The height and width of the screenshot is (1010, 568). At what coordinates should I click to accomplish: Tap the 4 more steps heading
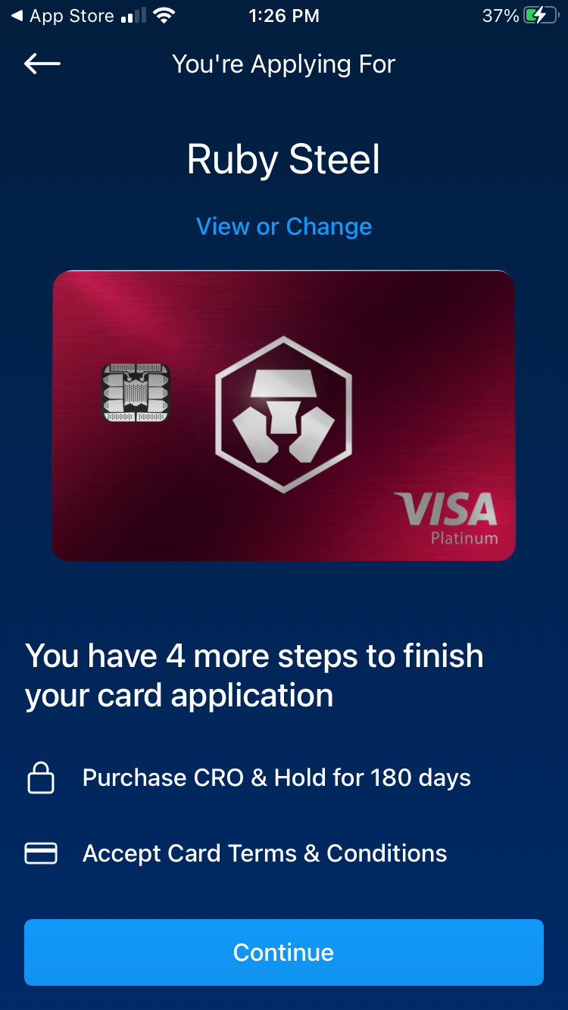[x=254, y=675]
